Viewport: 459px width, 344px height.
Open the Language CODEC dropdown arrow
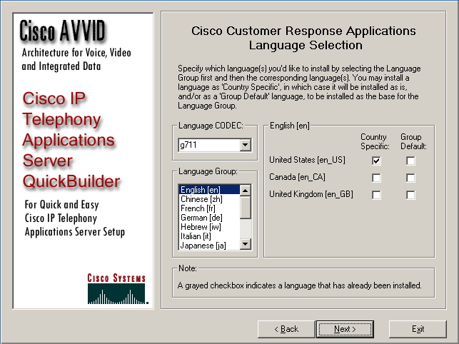tap(246, 145)
